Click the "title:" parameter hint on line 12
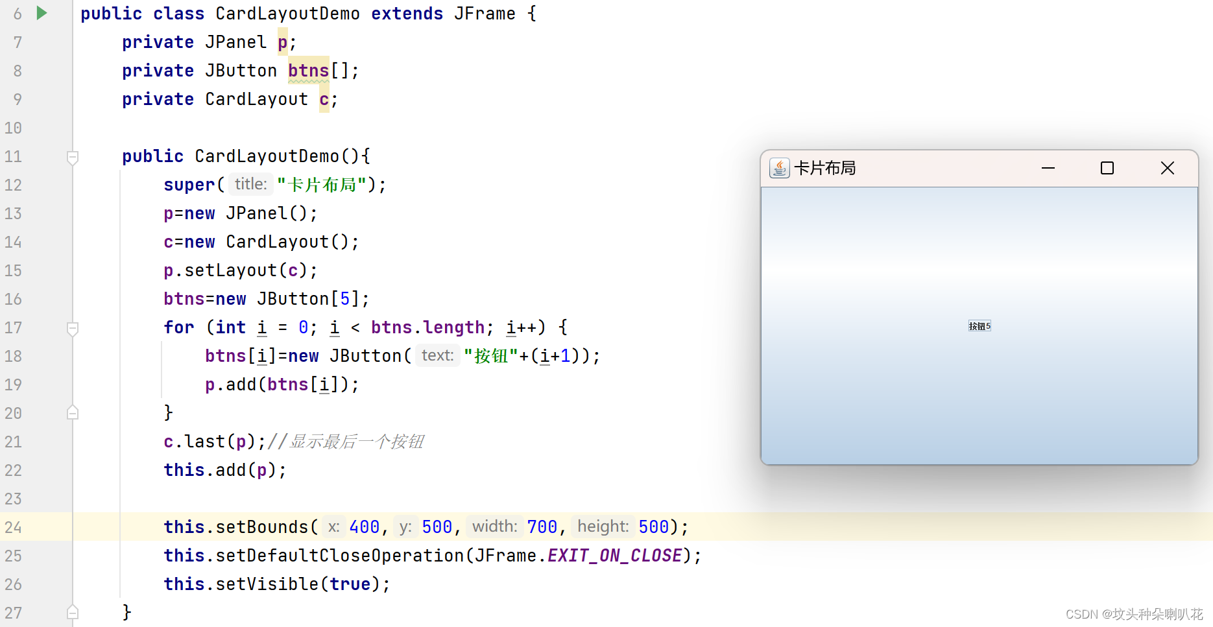 [x=251, y=184]
